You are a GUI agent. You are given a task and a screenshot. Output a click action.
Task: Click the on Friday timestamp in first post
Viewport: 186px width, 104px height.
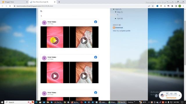50,24
